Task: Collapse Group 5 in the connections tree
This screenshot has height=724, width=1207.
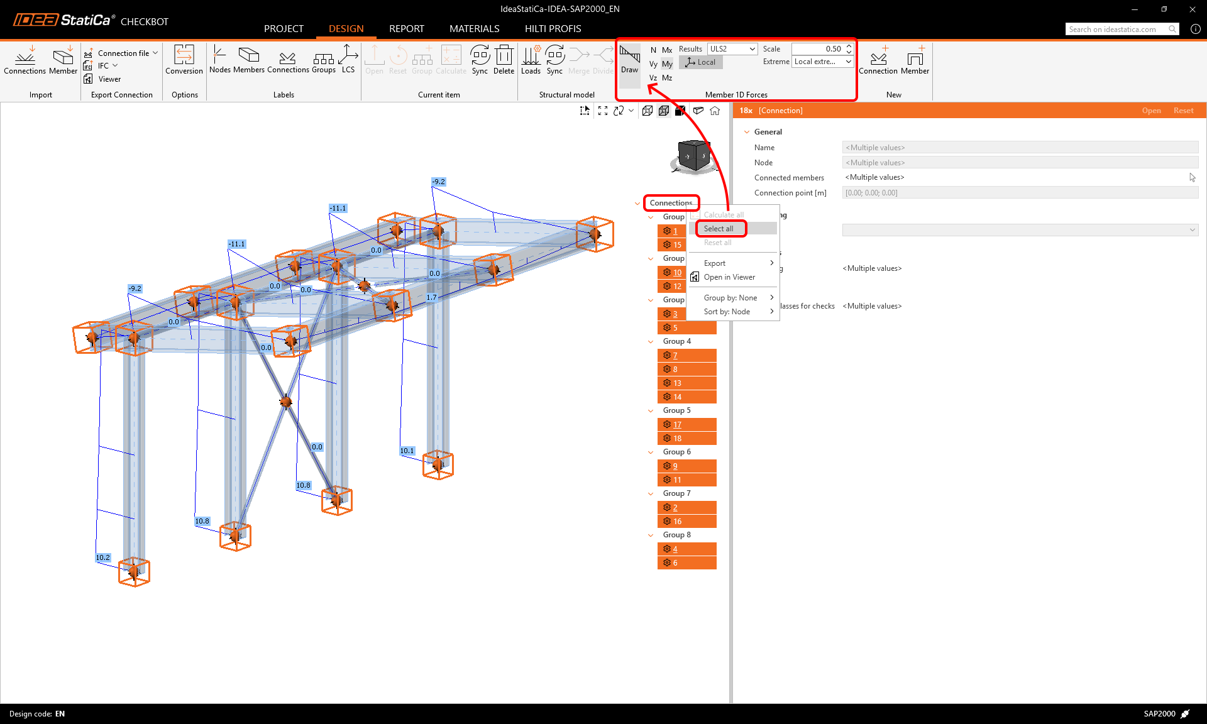Action: click(651, 411)
